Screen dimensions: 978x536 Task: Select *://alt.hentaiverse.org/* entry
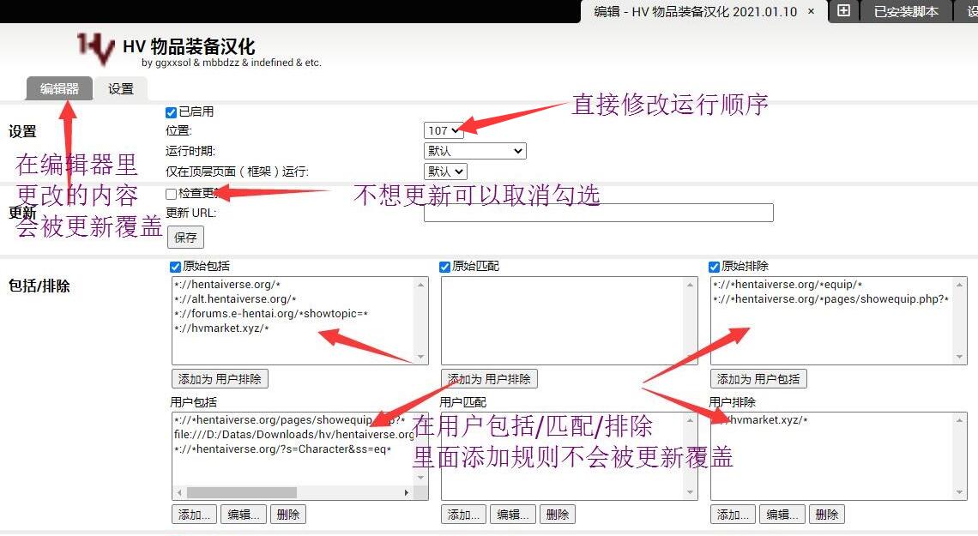tap(235, 299)
